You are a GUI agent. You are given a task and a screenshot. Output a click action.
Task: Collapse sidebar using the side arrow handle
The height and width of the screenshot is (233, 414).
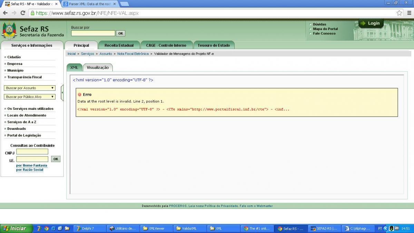coord(62,93)
